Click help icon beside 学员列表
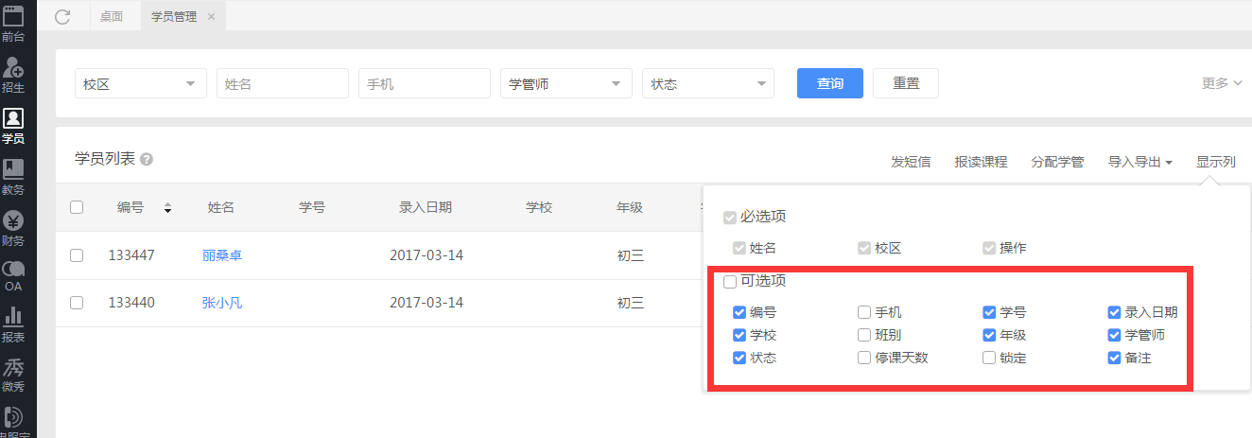Image resolution: width=1252 pixels, height=438 pixels. click(147, 160)
